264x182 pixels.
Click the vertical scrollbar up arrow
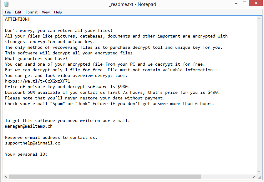[259, 19]
